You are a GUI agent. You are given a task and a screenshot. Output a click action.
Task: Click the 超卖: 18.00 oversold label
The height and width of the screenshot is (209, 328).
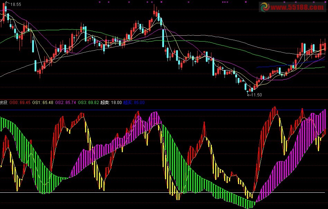point(111,103)
